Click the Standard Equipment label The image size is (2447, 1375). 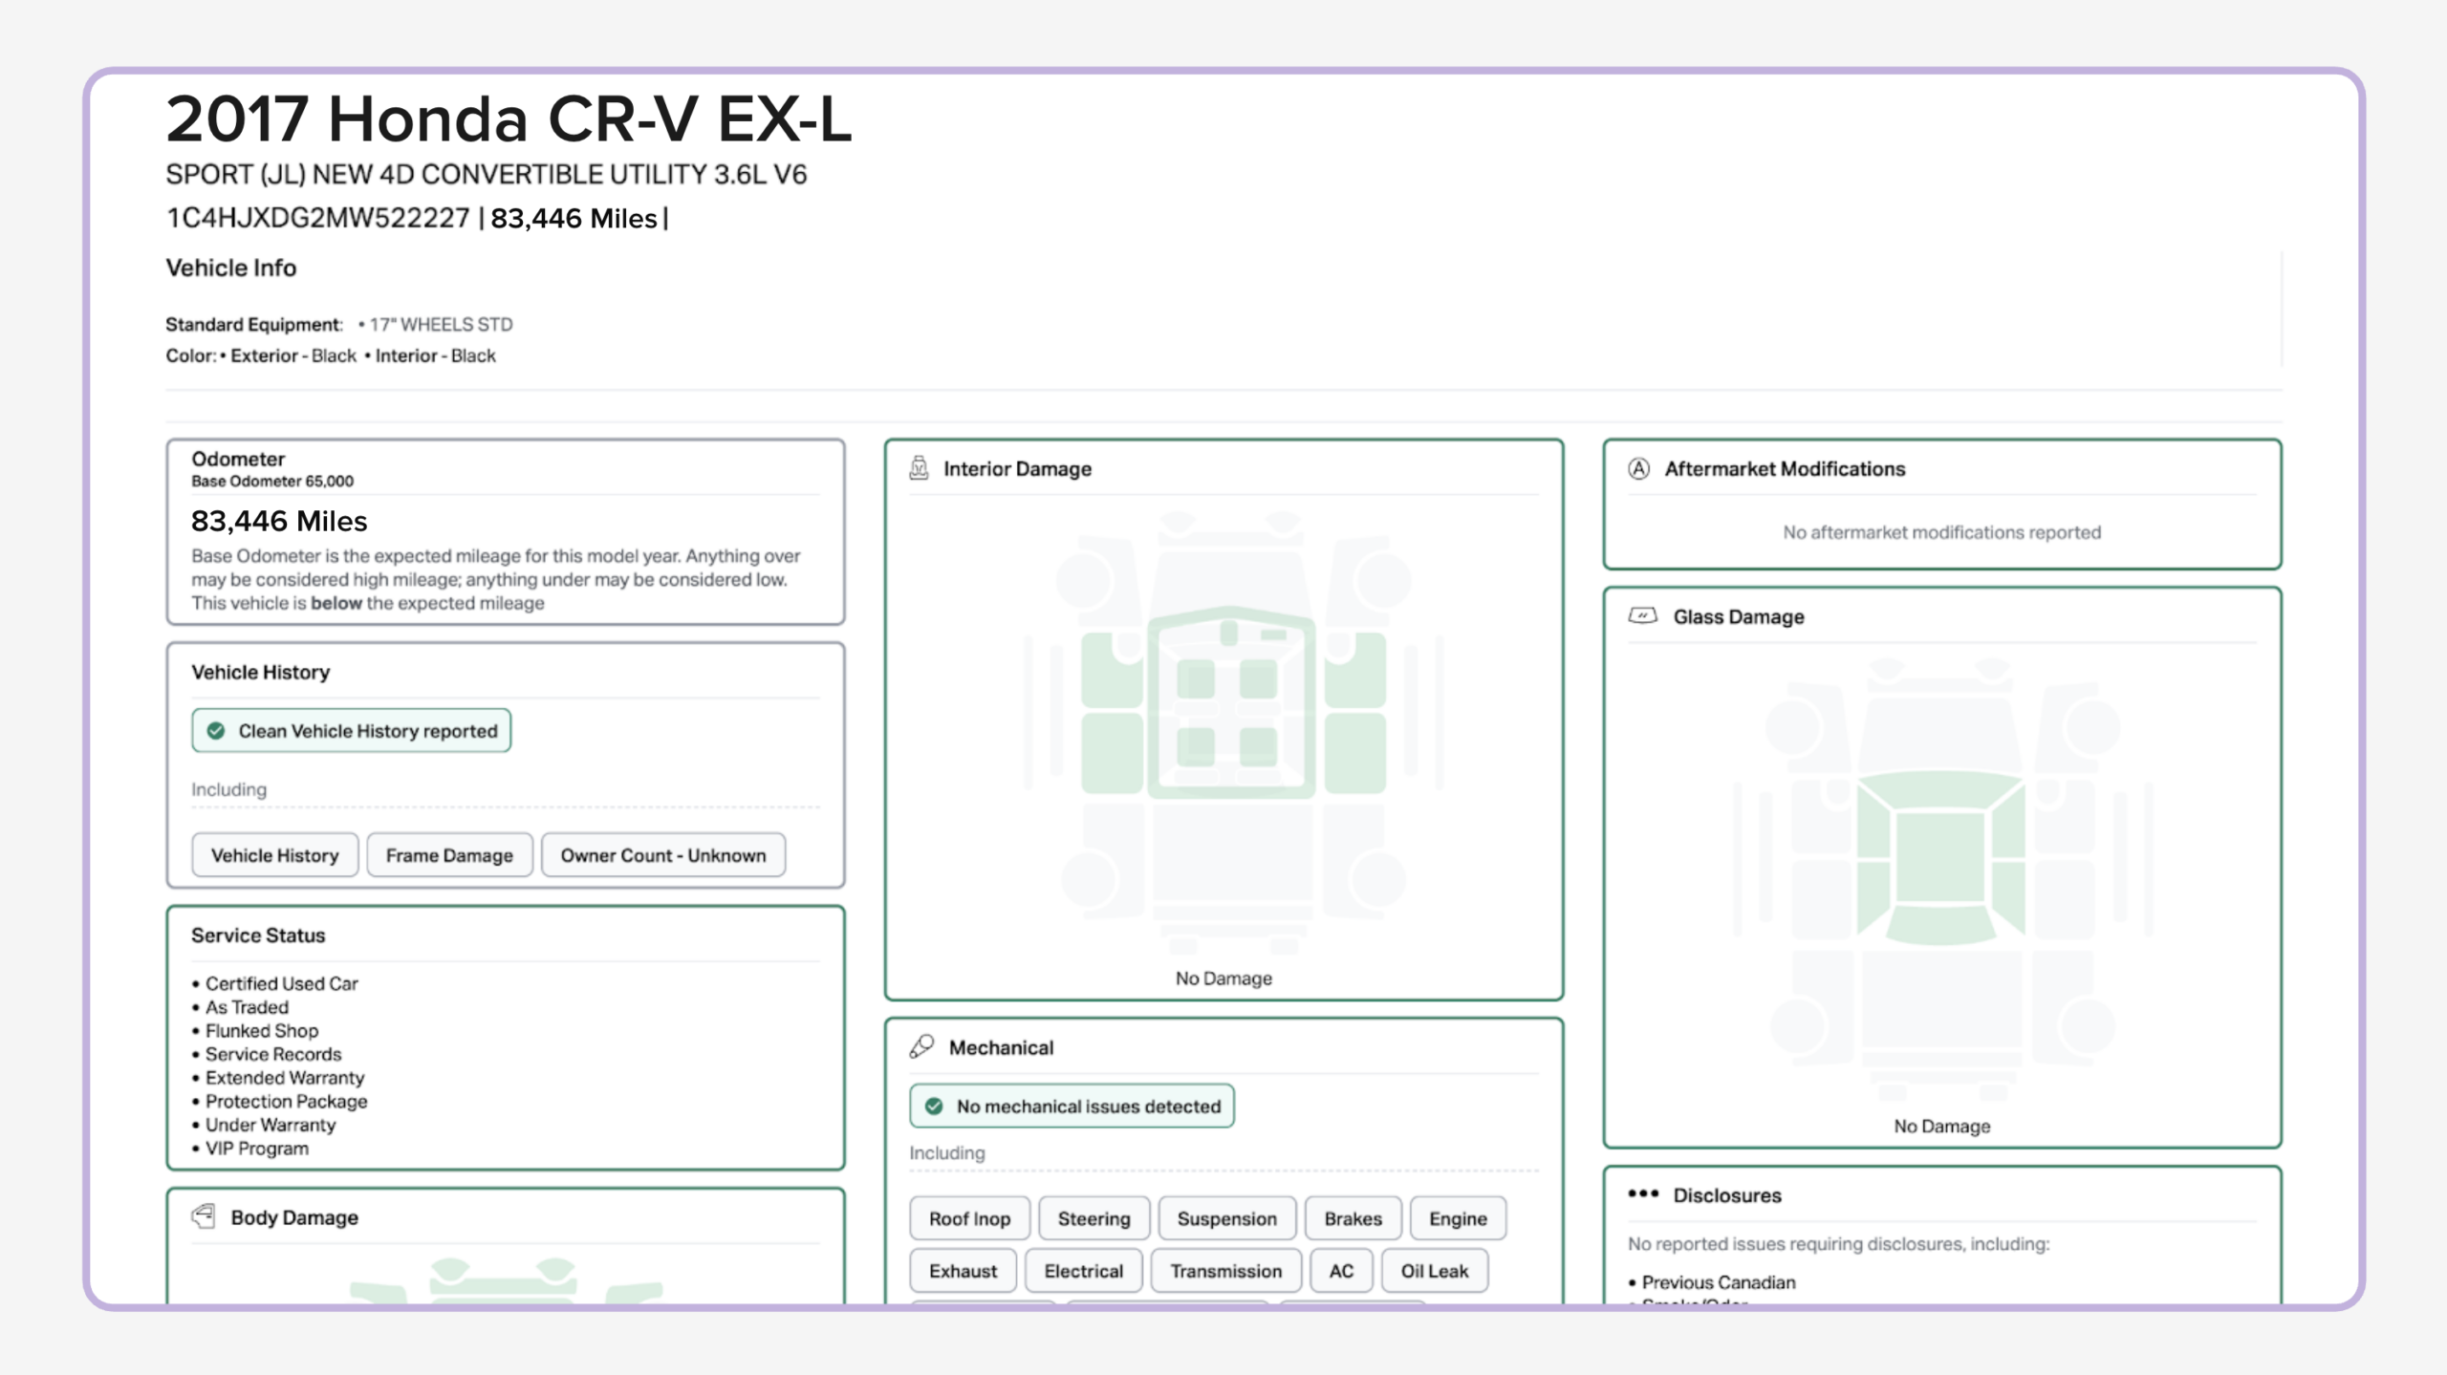[254, 324]
